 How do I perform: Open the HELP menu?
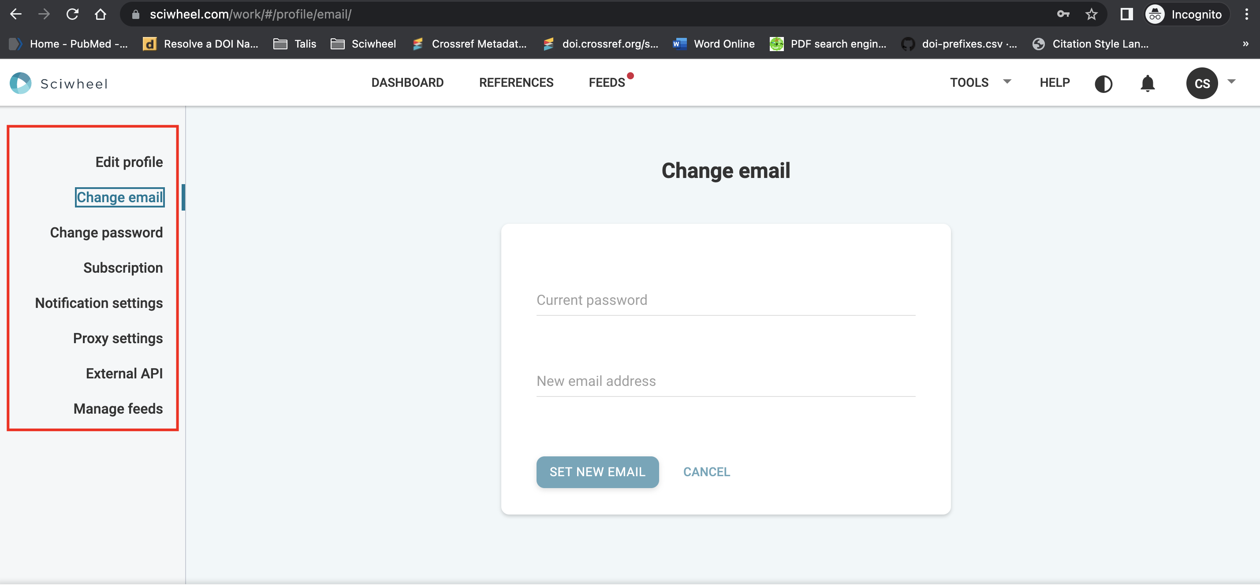1055,82
